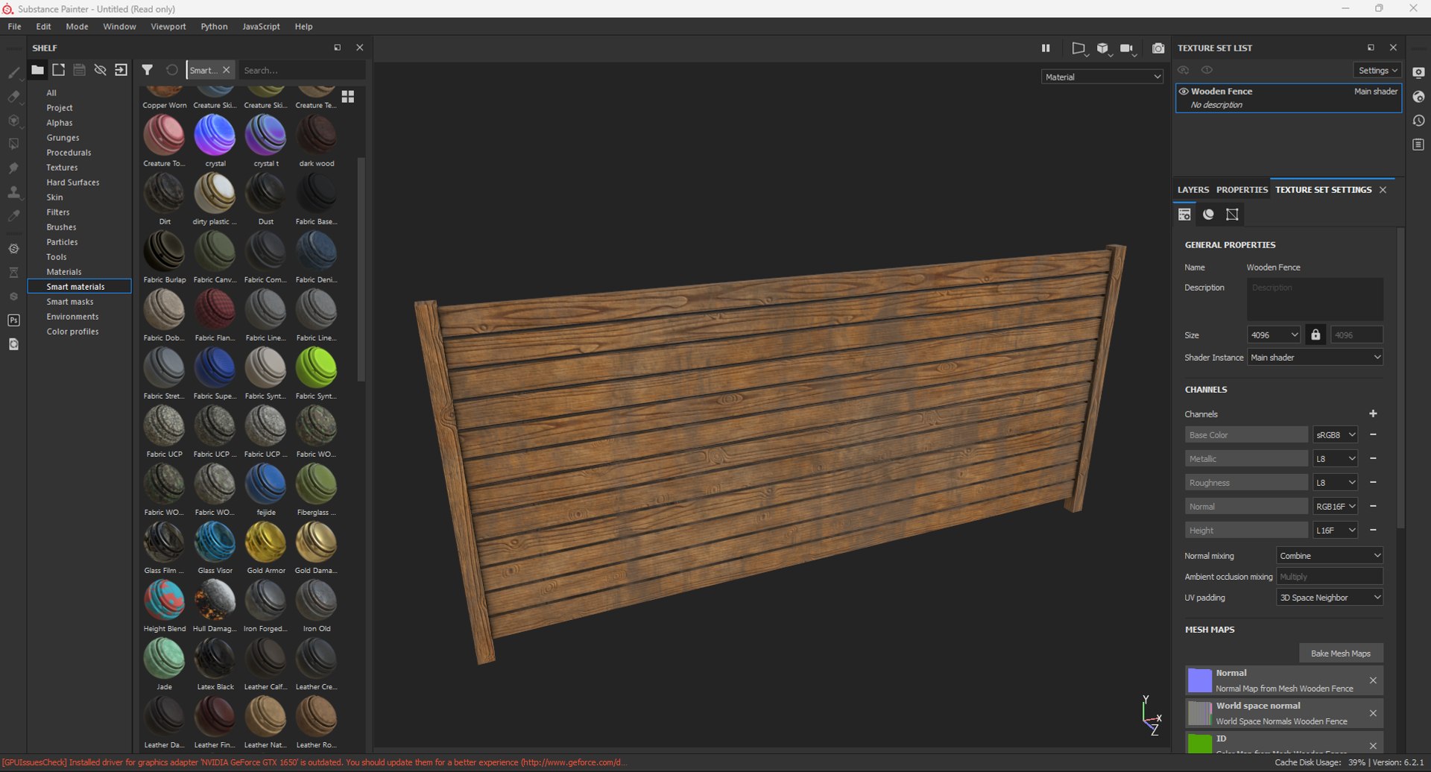Select the Smart masks shelf category

[x=70, y=302]
